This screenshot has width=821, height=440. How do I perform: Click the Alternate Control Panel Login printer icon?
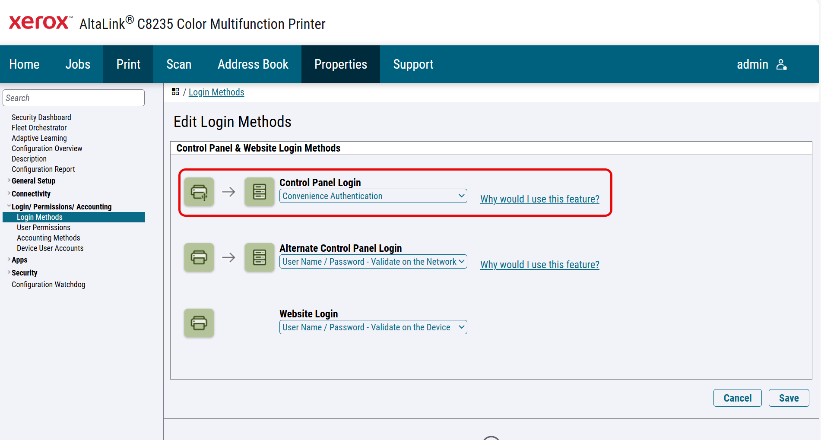pos(199,257)
